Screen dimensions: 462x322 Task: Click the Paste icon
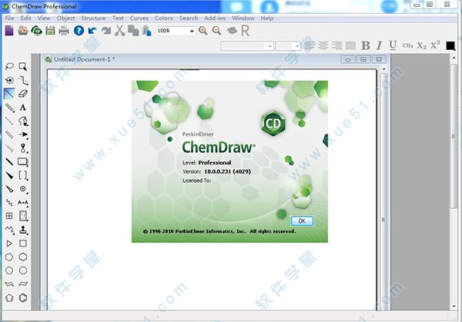(x=147, y=31)
